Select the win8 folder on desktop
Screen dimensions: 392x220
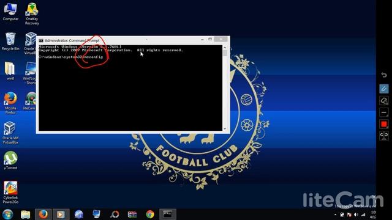10,71
